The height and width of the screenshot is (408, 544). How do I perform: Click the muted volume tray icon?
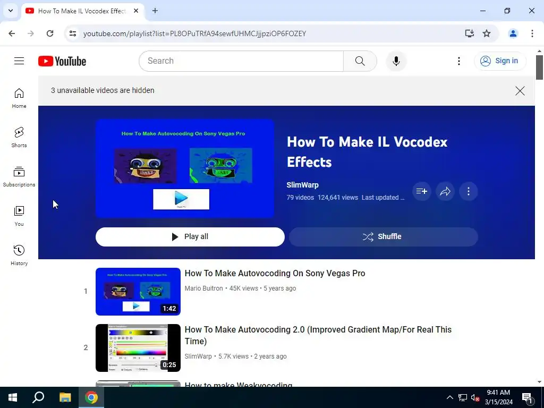(x=475, y=397)
